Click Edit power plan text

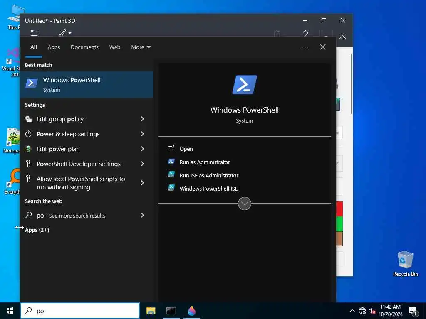coord(58,149)
